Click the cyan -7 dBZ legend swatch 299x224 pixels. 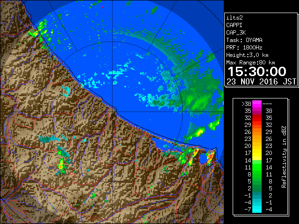[257, 209]
